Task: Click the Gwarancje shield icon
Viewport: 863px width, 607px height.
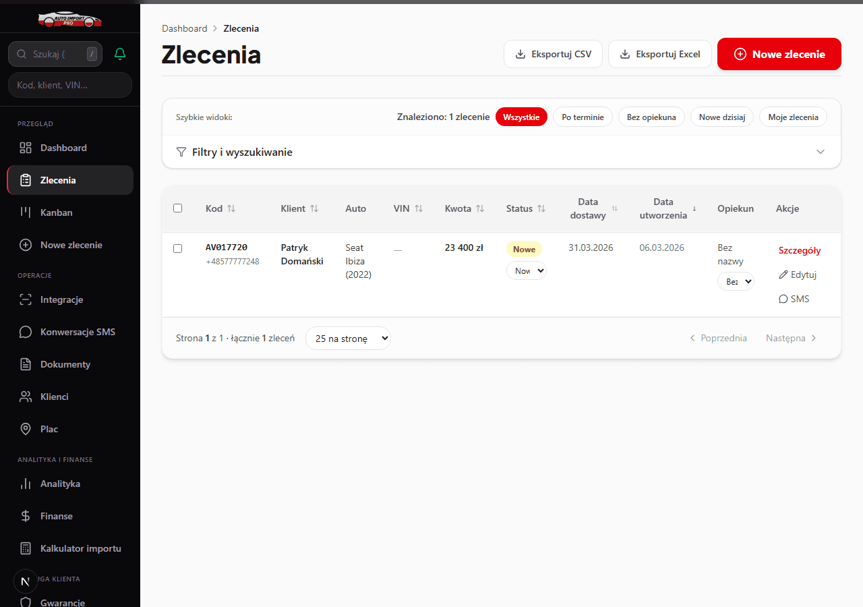Action: click(x=26, y=602)
